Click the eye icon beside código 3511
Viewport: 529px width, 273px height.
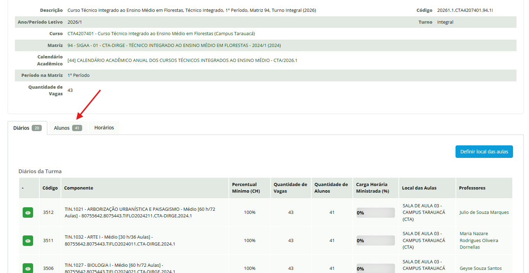[28, 240]
